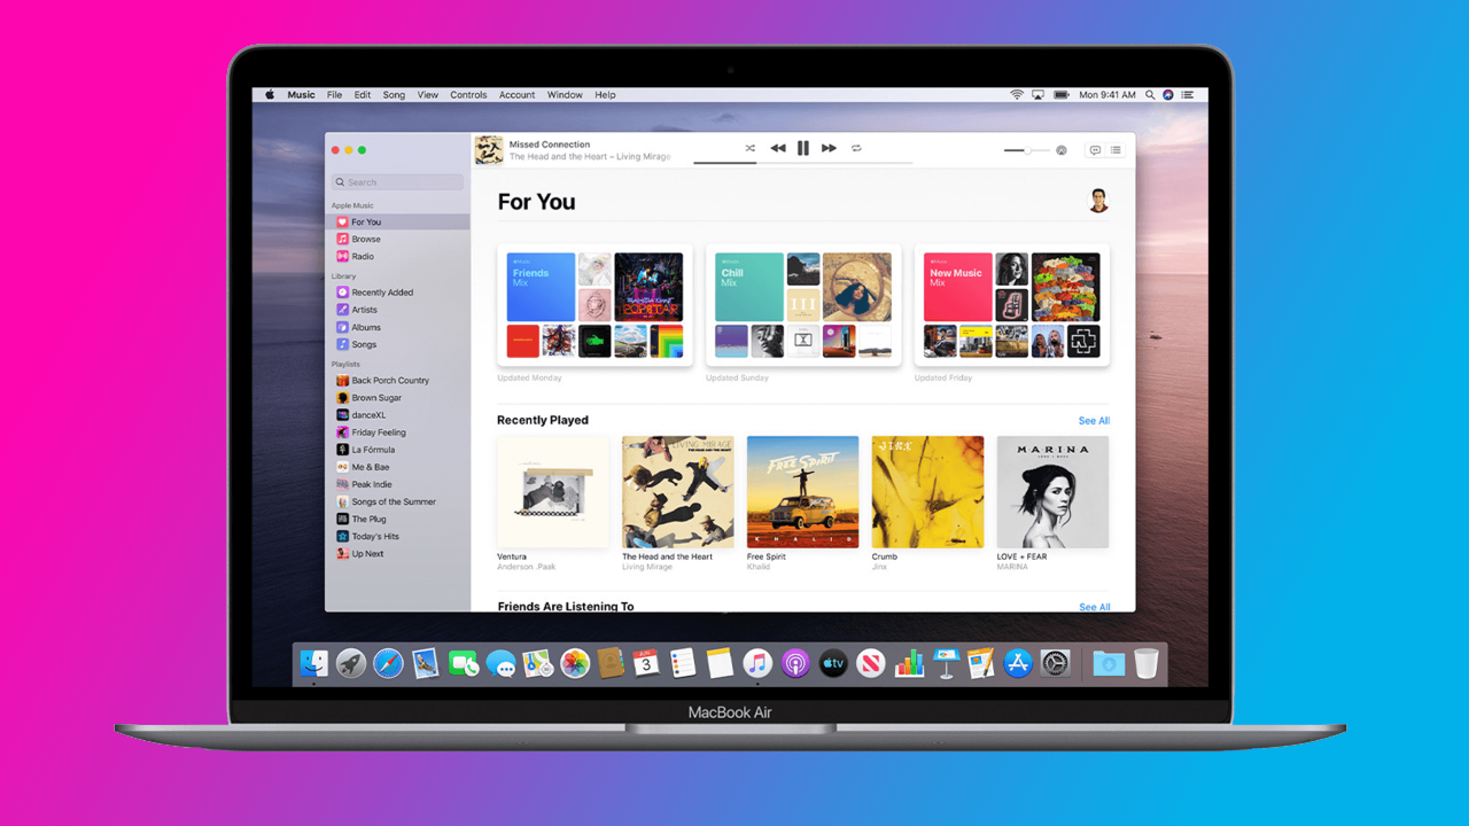Open the Up Next queue list
Image resolution: width=1469 pixels, height=826 pixels.
tap(1115, 150)
